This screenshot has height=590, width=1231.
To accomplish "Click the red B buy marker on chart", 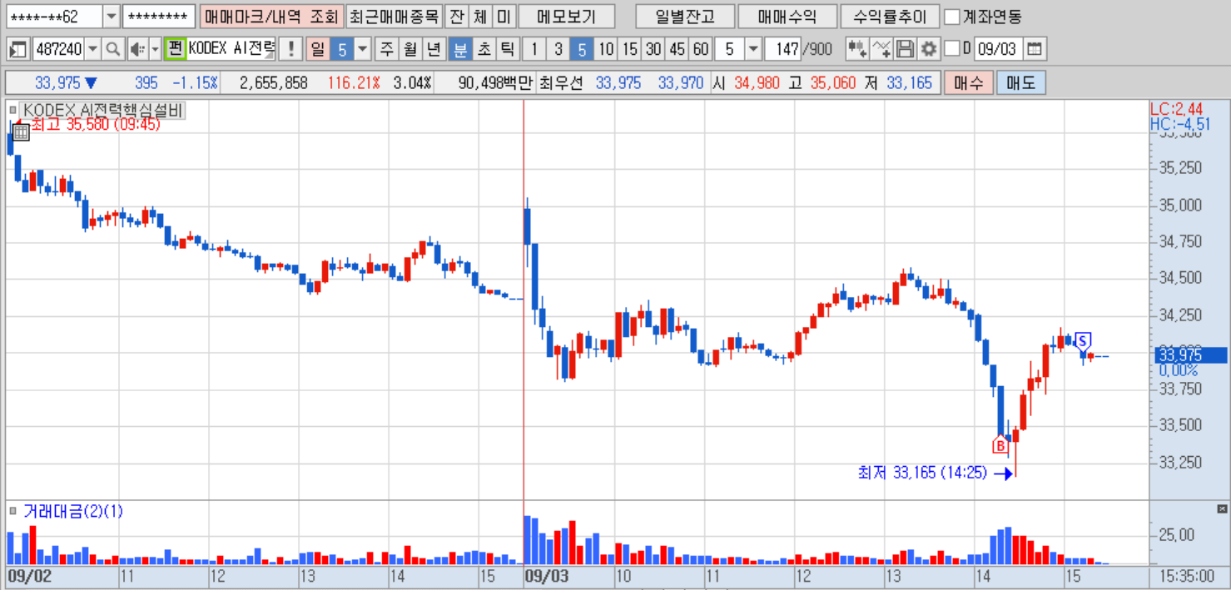I will tap(1000, 445).
